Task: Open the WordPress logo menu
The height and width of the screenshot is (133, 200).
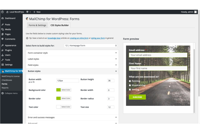Action: pos(2,12)
